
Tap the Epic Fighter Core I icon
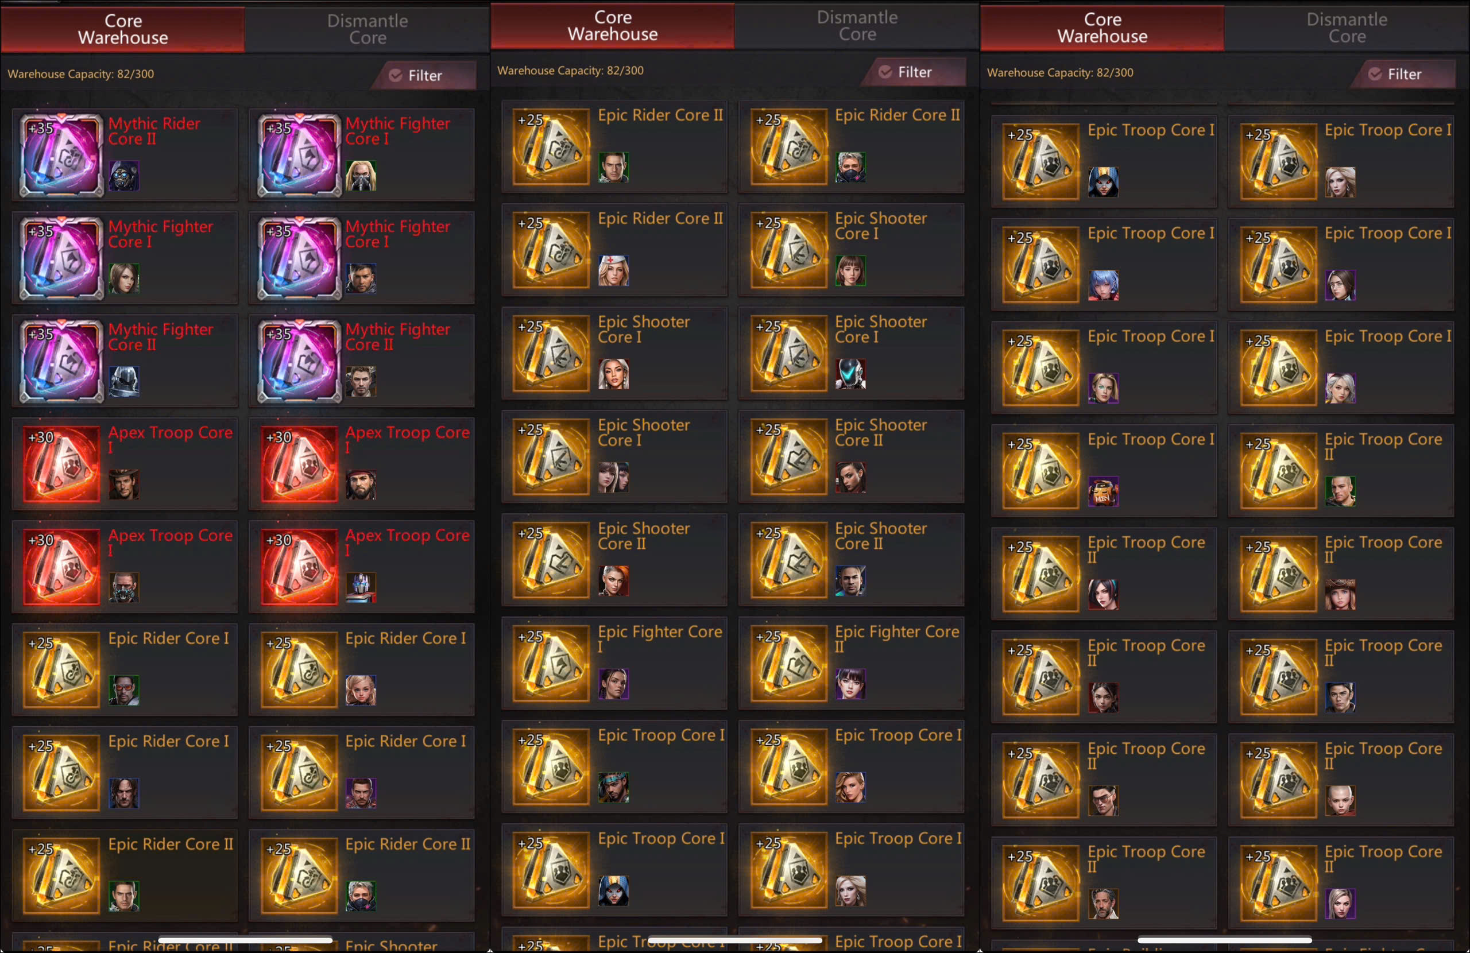click(x=551, y=663)
